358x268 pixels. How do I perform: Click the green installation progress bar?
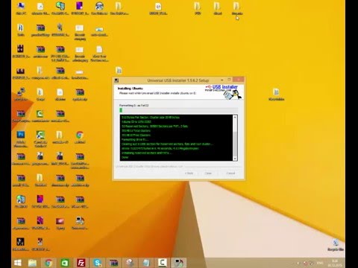point(178,110)
